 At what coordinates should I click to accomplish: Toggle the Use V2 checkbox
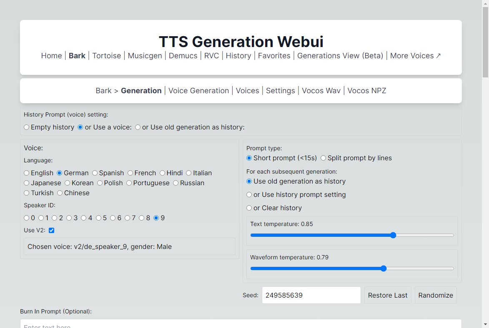51,230
